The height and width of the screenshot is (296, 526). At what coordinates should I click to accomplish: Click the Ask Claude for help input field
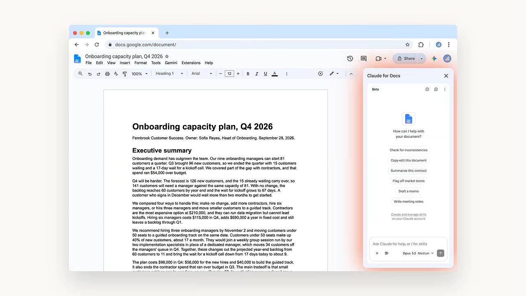tap(408, 244)
